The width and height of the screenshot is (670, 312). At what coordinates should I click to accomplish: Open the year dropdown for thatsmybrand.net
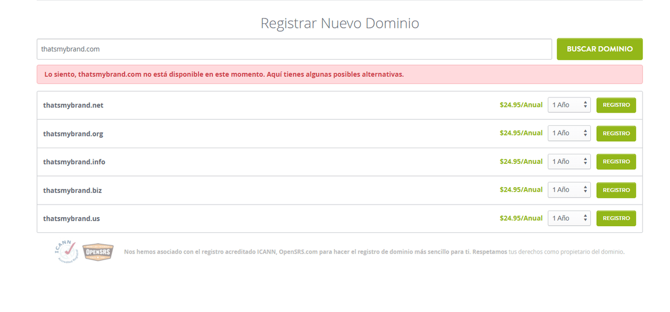(569, 105)
